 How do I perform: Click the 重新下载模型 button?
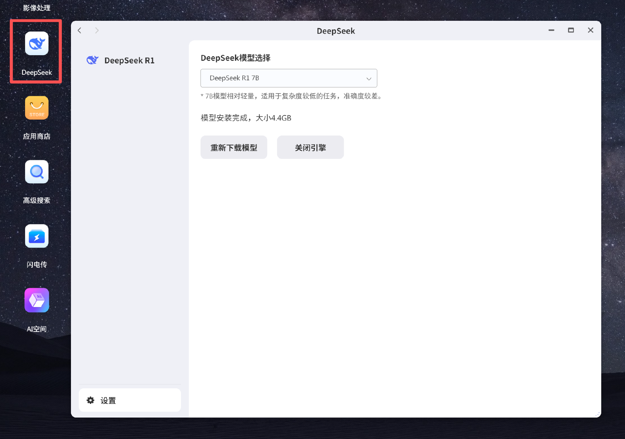tap(234, 148)
